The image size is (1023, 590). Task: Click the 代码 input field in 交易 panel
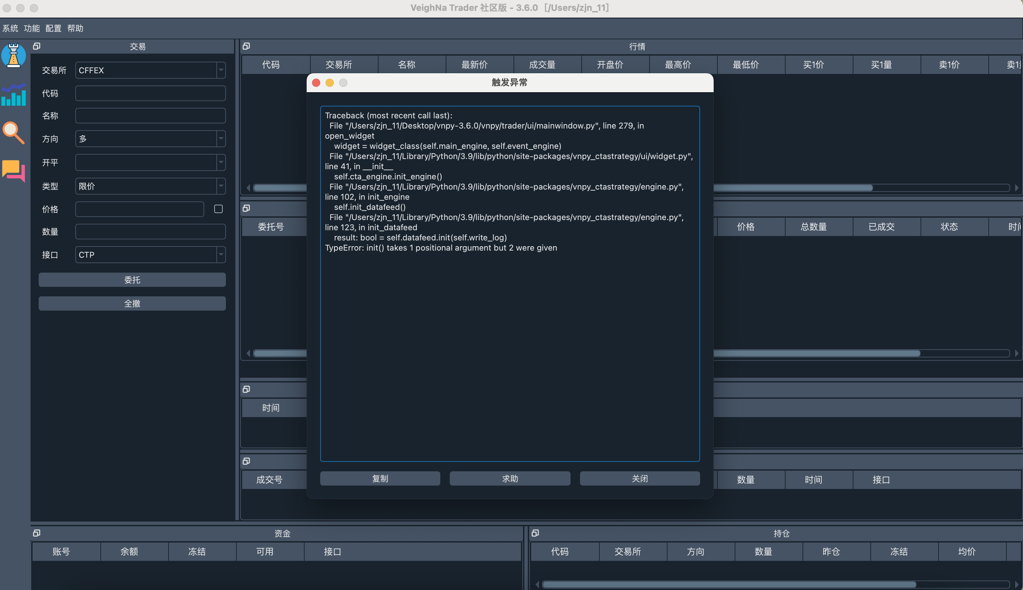click(x=150, y=93)
